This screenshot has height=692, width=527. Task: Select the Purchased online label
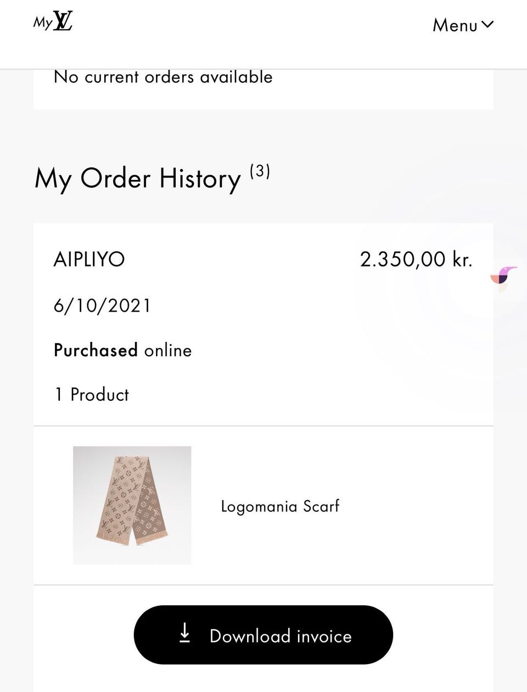coord(123,351)
